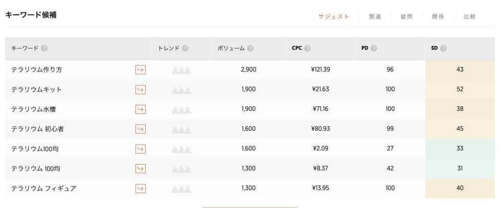
Task: Switch to the 比較 tab
Action: [x=469, y=17]
